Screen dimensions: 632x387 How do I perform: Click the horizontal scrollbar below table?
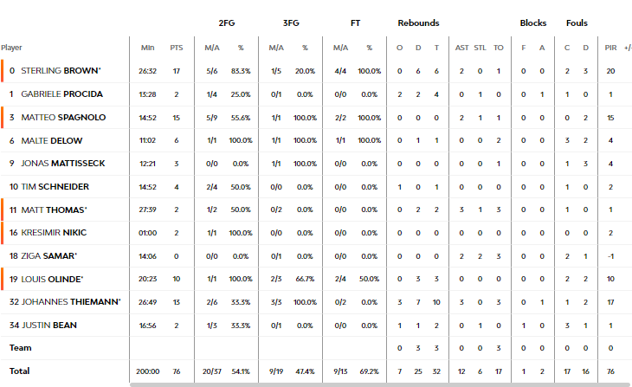379,385
